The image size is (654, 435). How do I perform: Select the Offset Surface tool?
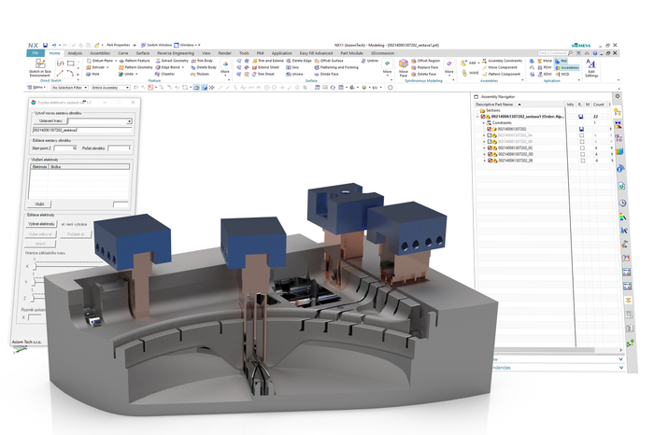point(329,61)
